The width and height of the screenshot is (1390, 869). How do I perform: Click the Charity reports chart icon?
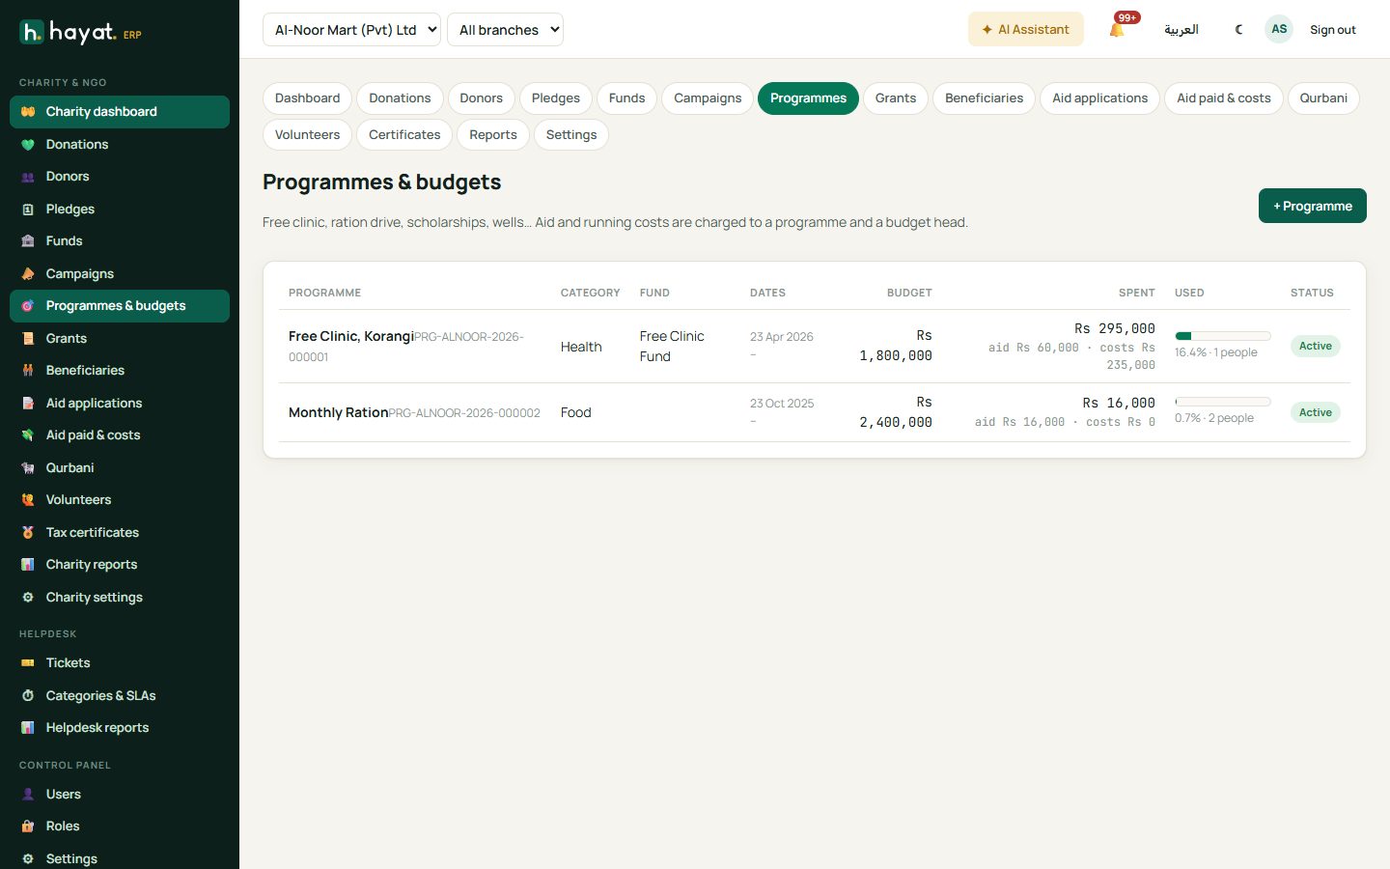[28, 565]
